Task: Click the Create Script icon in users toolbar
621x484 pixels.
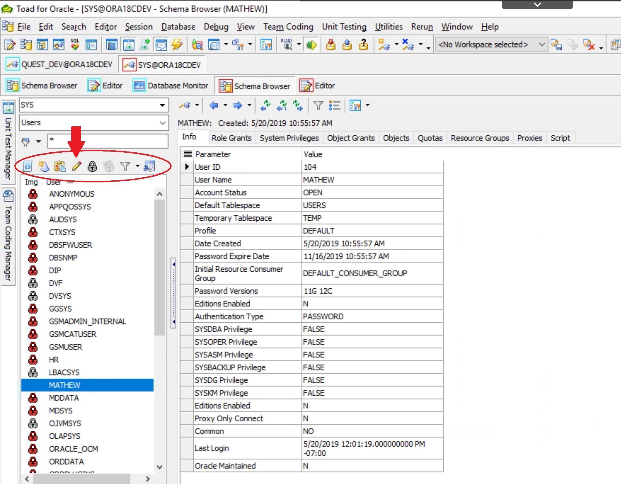Action: tap(27, 166)
